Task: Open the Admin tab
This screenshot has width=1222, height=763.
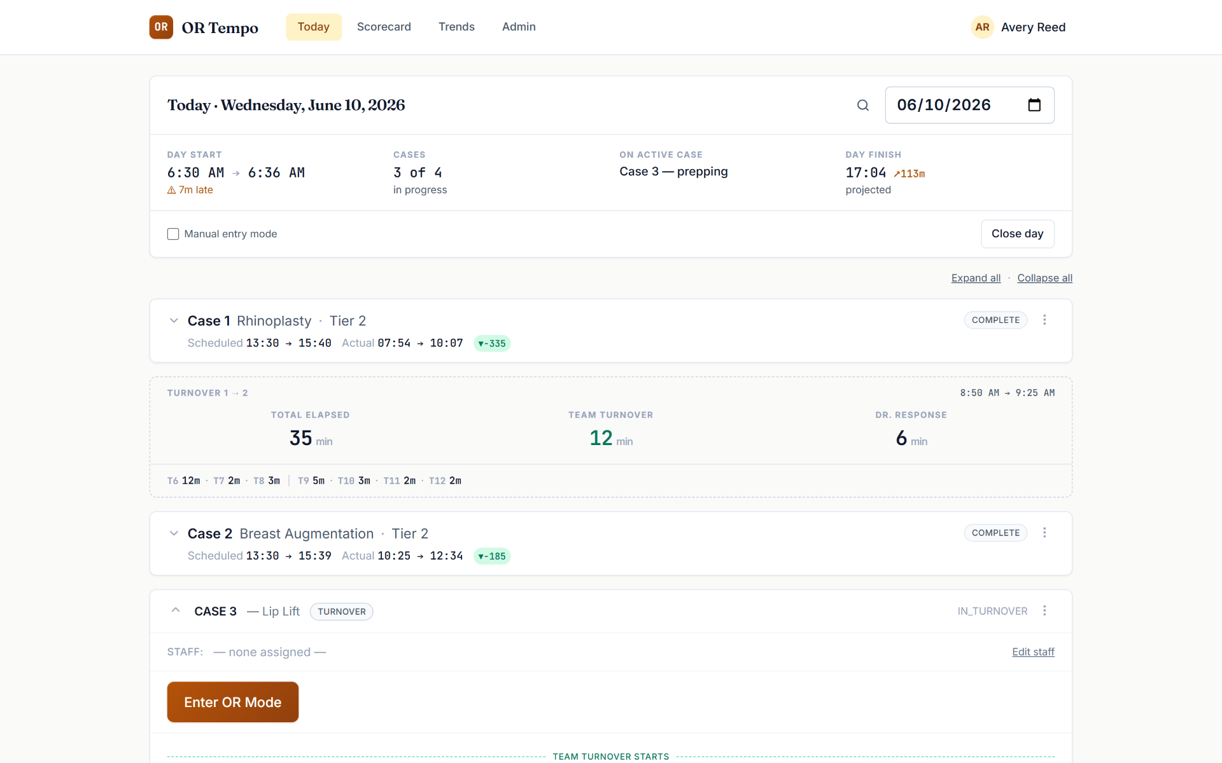Action: click(x=519, y=27)
